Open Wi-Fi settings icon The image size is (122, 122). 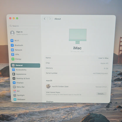pos(12,40)
